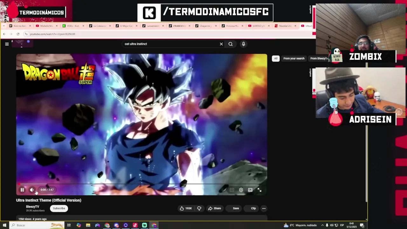The height and width of the screenshot is (229, 407).
Task: Pause the Ultra Instinct video
Action: click(x=22, y=190)
